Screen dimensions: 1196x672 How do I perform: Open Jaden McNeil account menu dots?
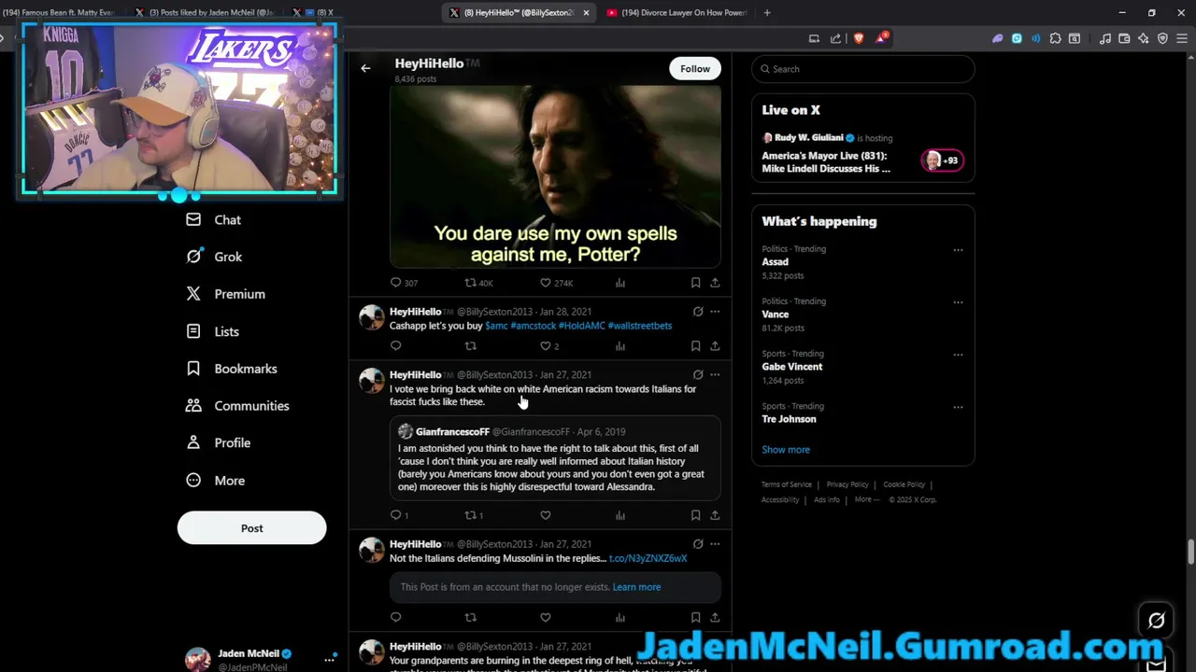click(329, 659)
